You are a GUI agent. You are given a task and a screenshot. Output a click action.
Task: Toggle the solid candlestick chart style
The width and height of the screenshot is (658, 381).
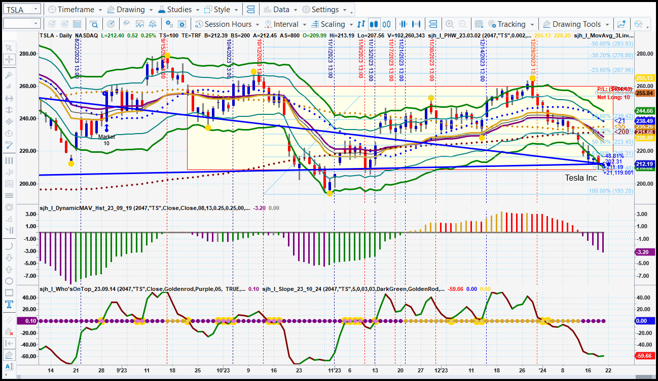pos(375,24)
